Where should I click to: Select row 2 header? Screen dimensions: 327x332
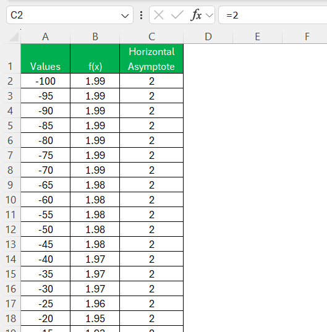click(10, 81)
